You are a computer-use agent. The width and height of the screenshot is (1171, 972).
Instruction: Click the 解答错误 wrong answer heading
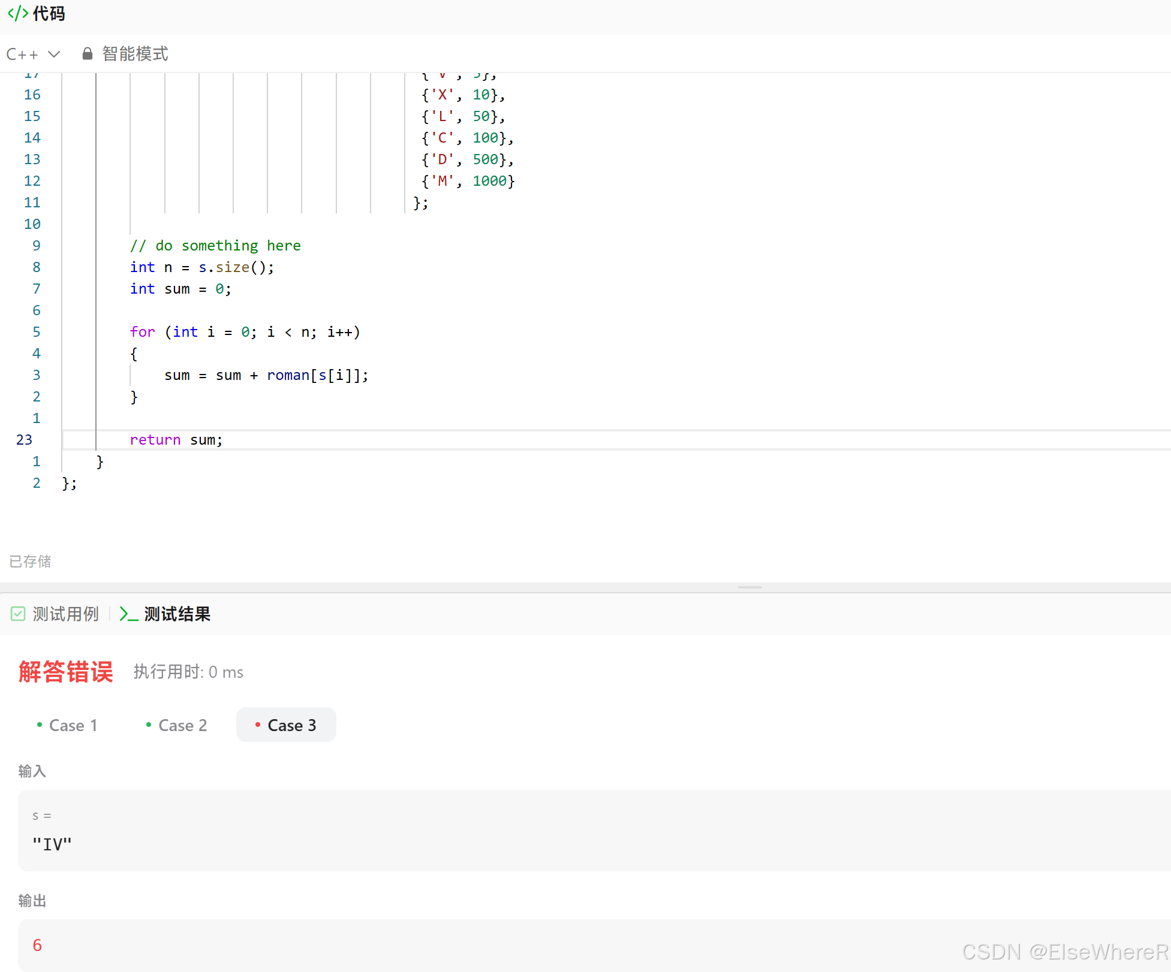click(66, 672)
